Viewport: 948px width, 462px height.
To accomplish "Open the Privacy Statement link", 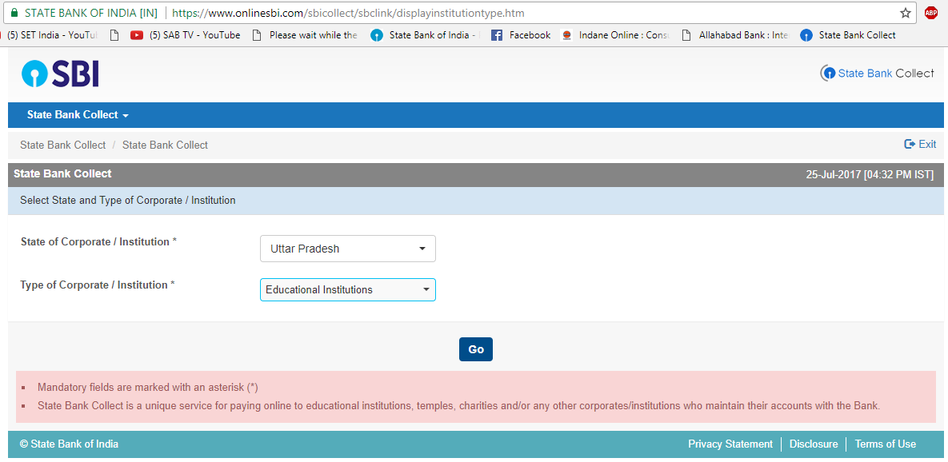I will pyautogui.click(x=730, y=444).
